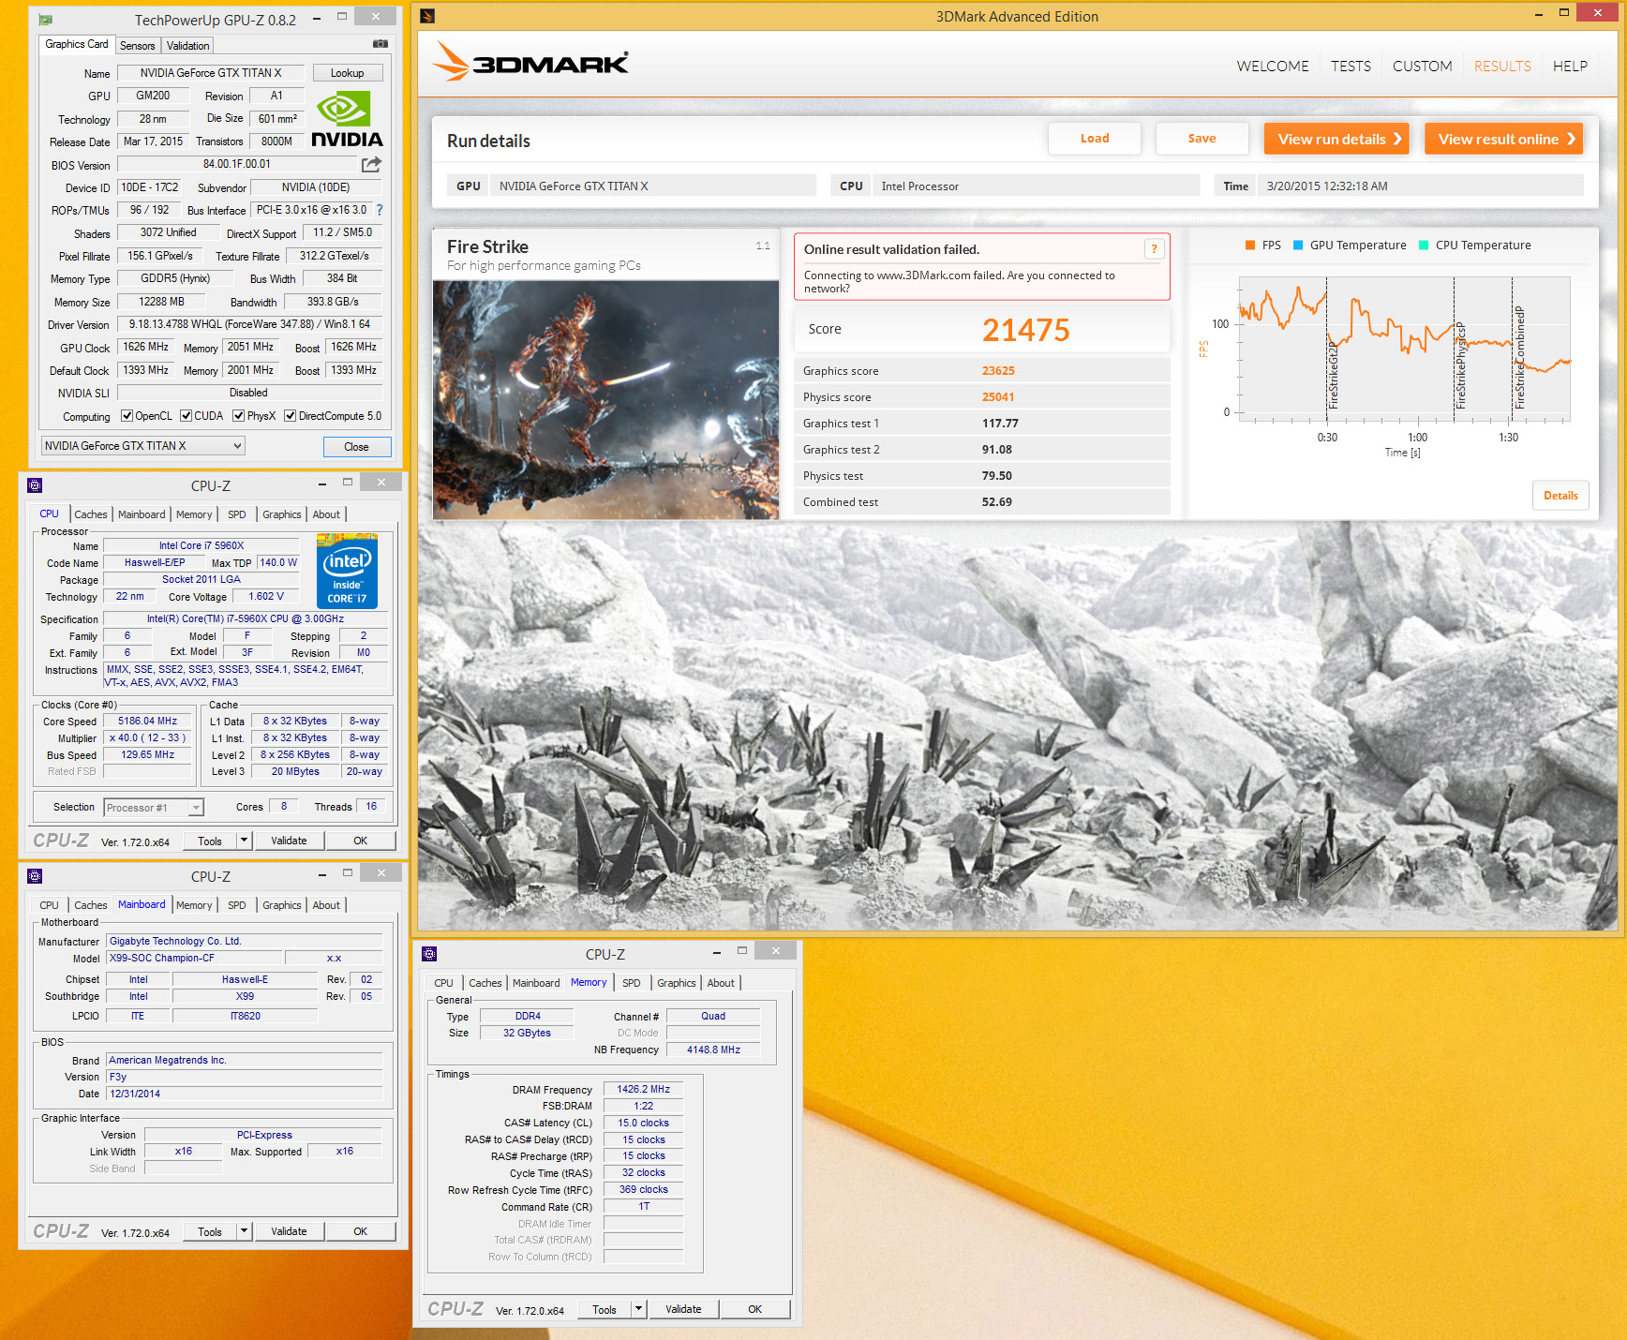Image resolution: width=1627 pixels, height=1340 pixels.
Task: Open the CUSTOM section in 3DMark
Action: [x=1422, y=67]
